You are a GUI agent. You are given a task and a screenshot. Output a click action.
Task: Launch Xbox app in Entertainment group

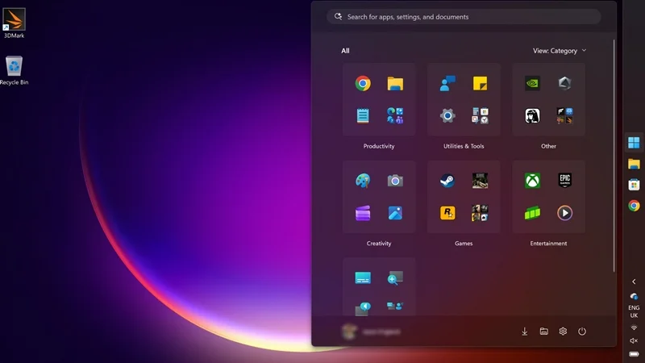point(532,181)
